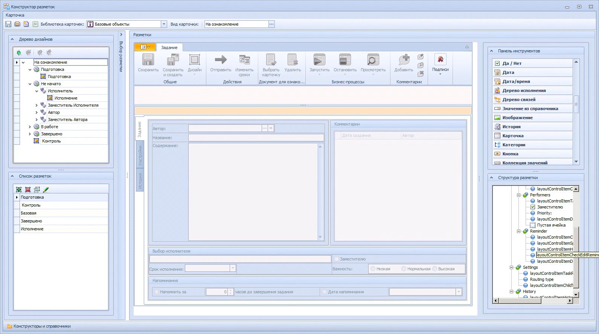Expand the В работе tree node
Screen dimensions: 599x334
point(30,127)
